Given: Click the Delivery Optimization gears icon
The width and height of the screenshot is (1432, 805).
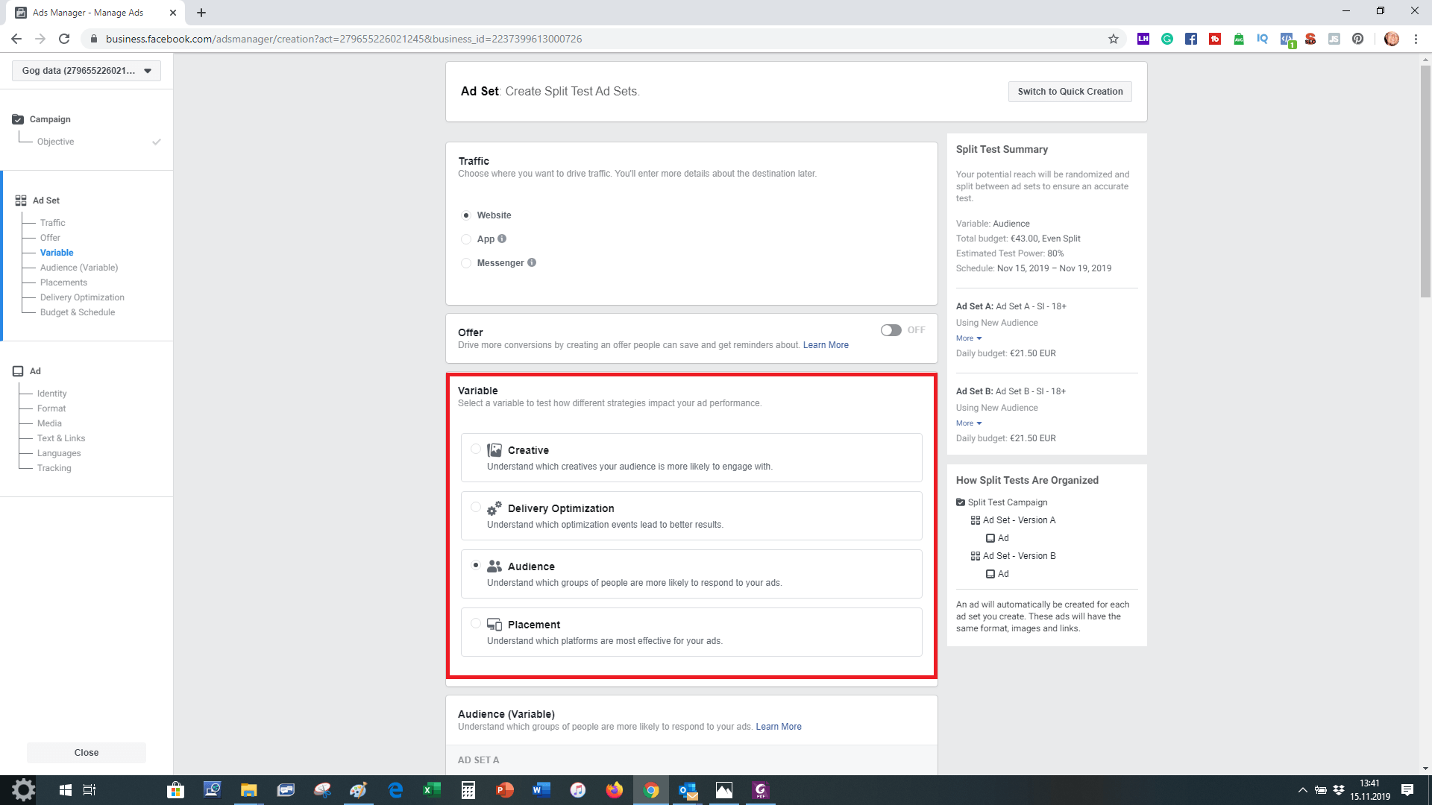Looking at the screenshot, I should click(x=494, y=508).
